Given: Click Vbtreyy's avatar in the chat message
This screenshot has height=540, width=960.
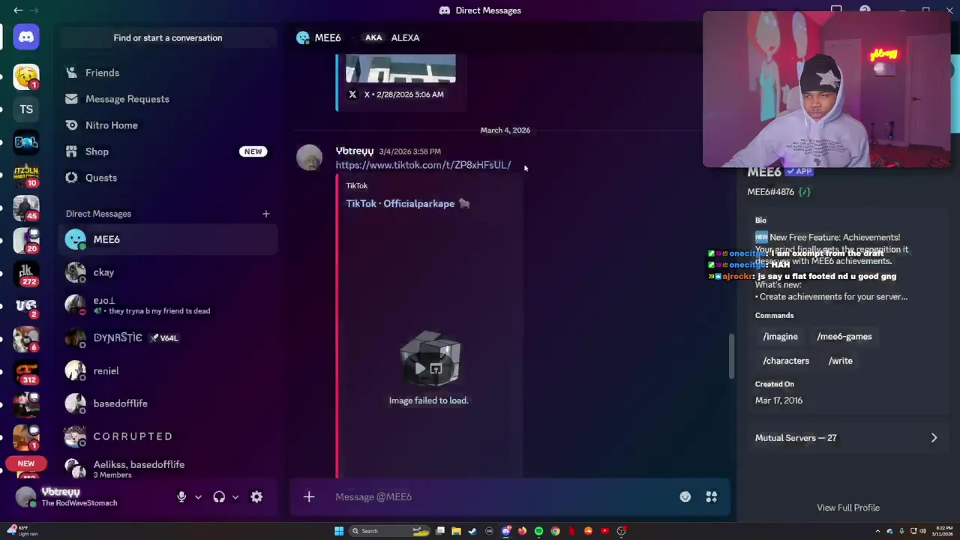Looking at the screenshot, I should 309,158.
